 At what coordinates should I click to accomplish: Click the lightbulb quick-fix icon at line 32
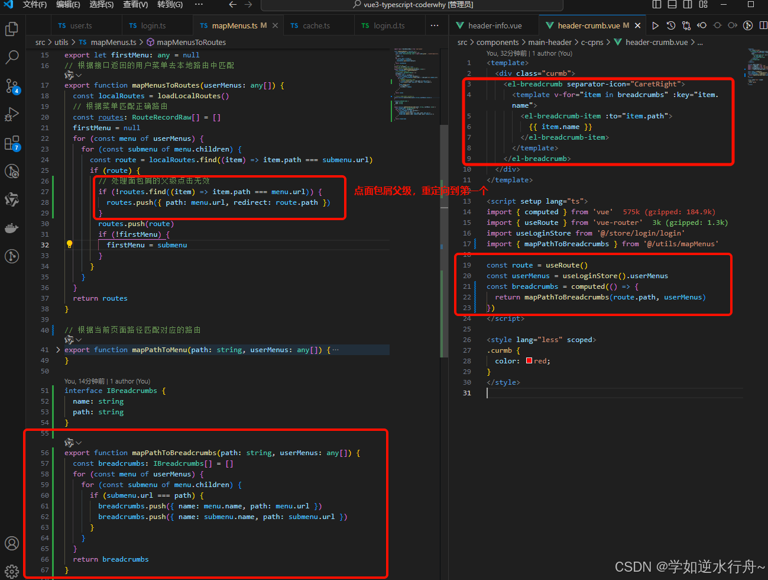(x=69, y=244)
